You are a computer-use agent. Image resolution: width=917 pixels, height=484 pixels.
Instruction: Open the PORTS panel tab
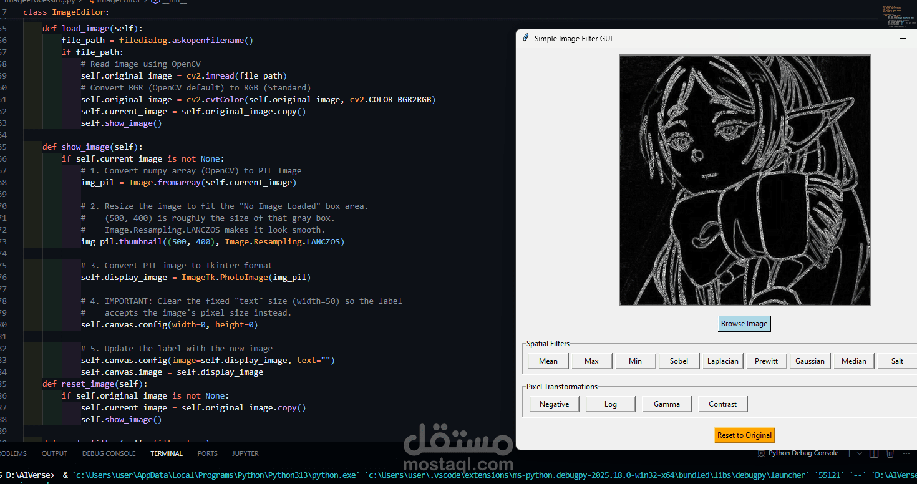(x=208, y=453)
